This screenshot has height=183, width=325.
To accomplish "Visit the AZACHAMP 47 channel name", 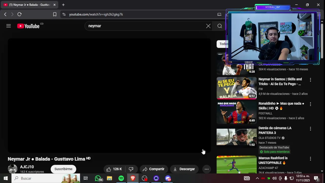I will click(268, 168).
